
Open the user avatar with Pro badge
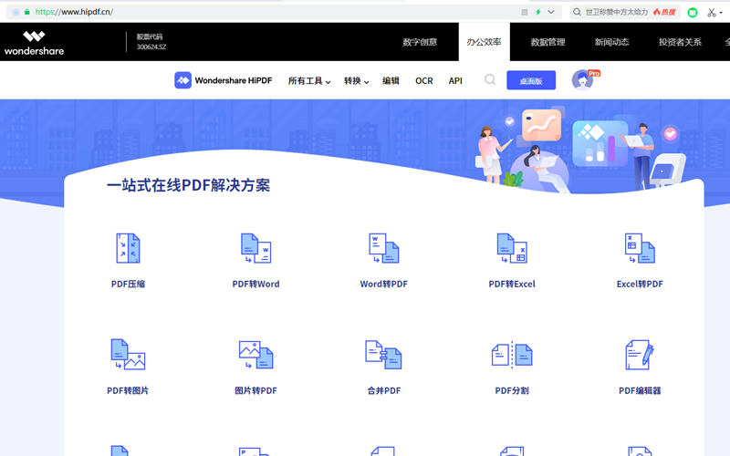point(582,80)
